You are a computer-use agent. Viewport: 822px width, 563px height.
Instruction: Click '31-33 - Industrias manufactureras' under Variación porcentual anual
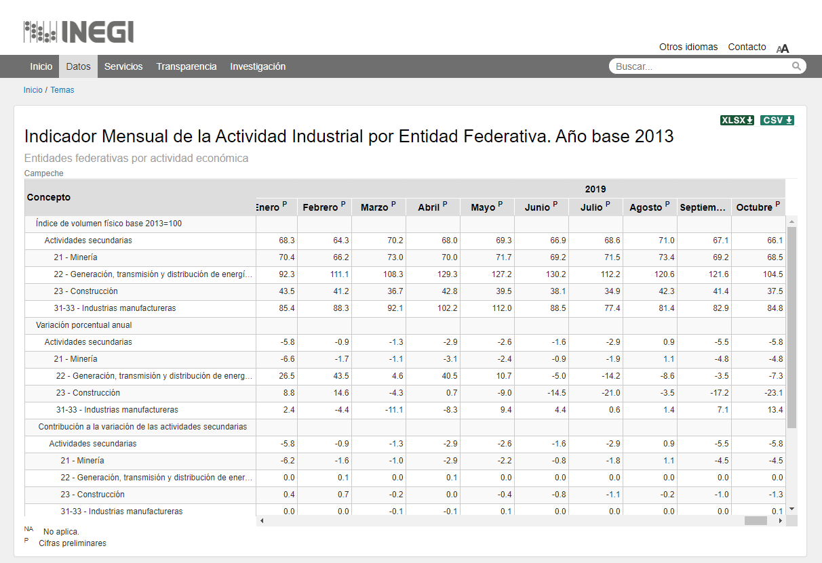point(117,410)
